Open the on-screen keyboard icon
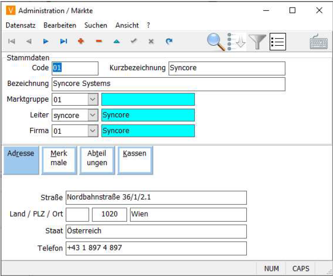This screenshot has width=333, height=276. 319,42
